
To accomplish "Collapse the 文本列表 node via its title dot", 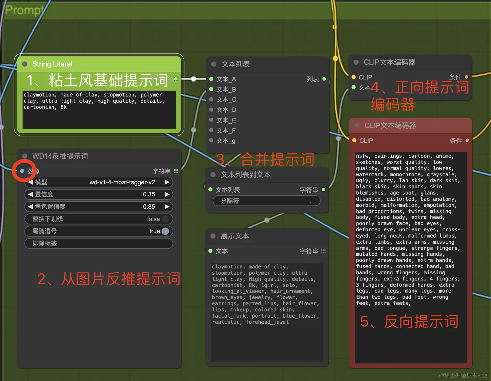I will point(214,64).
